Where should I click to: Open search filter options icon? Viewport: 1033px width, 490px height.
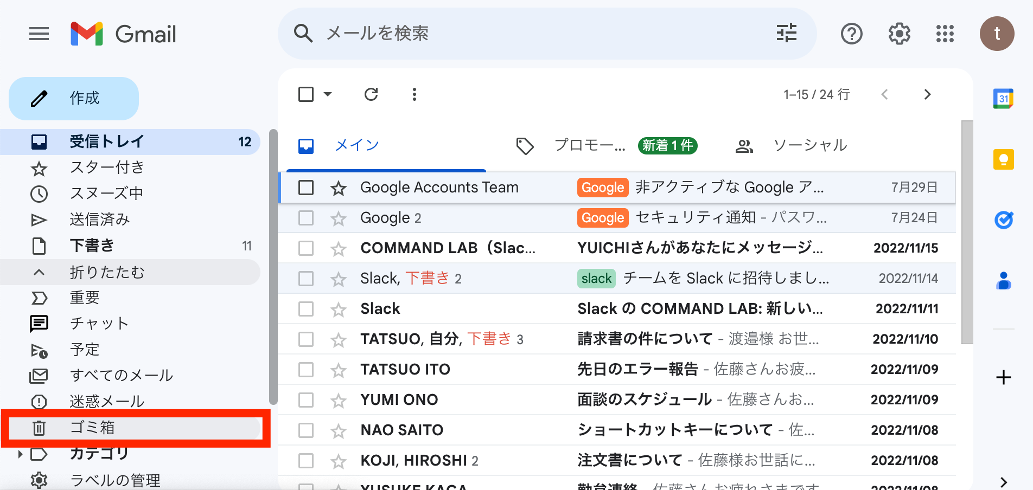click(x=786, y=33)
